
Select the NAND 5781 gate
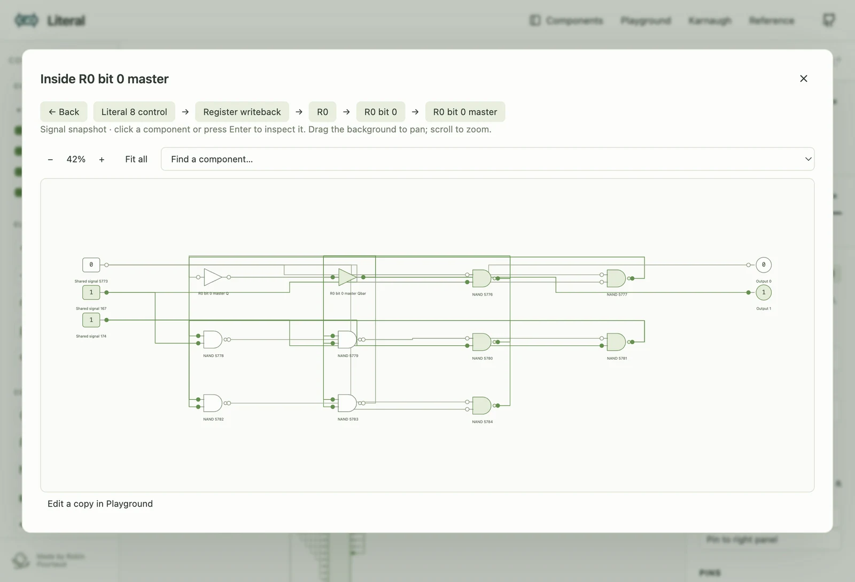pos(616,342)
